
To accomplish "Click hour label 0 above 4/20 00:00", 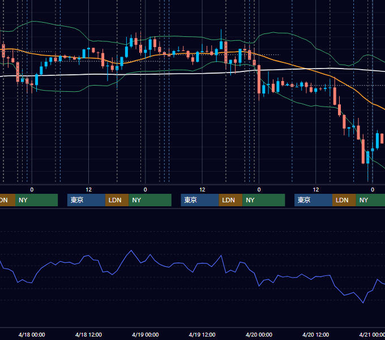I will tap(259, 190).
